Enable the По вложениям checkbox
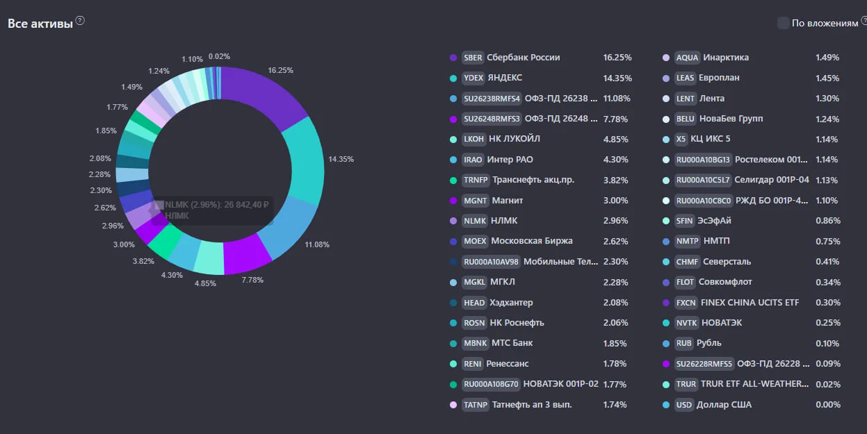 pyautogui.click(x=783, y=23)
